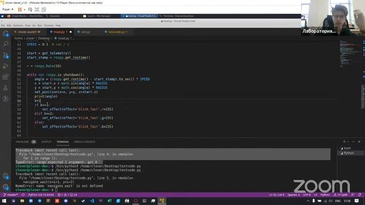
Task: Open the Terminal menu in menu bar
Action: tap(48, 25)
